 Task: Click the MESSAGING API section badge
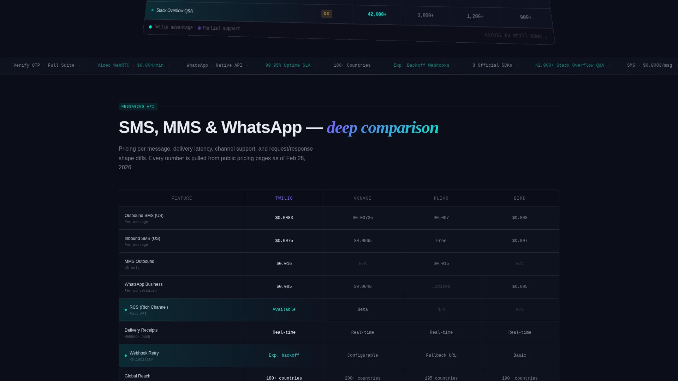click(x=138, y=107)
